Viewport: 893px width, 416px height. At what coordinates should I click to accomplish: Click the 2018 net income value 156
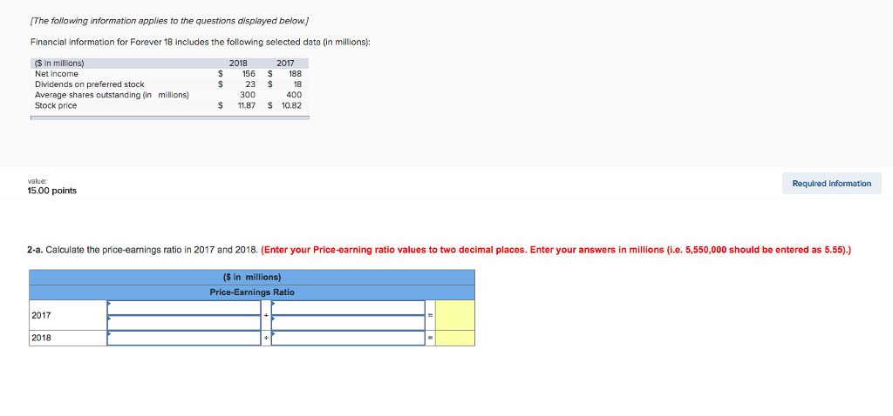[x=249, y=74]
